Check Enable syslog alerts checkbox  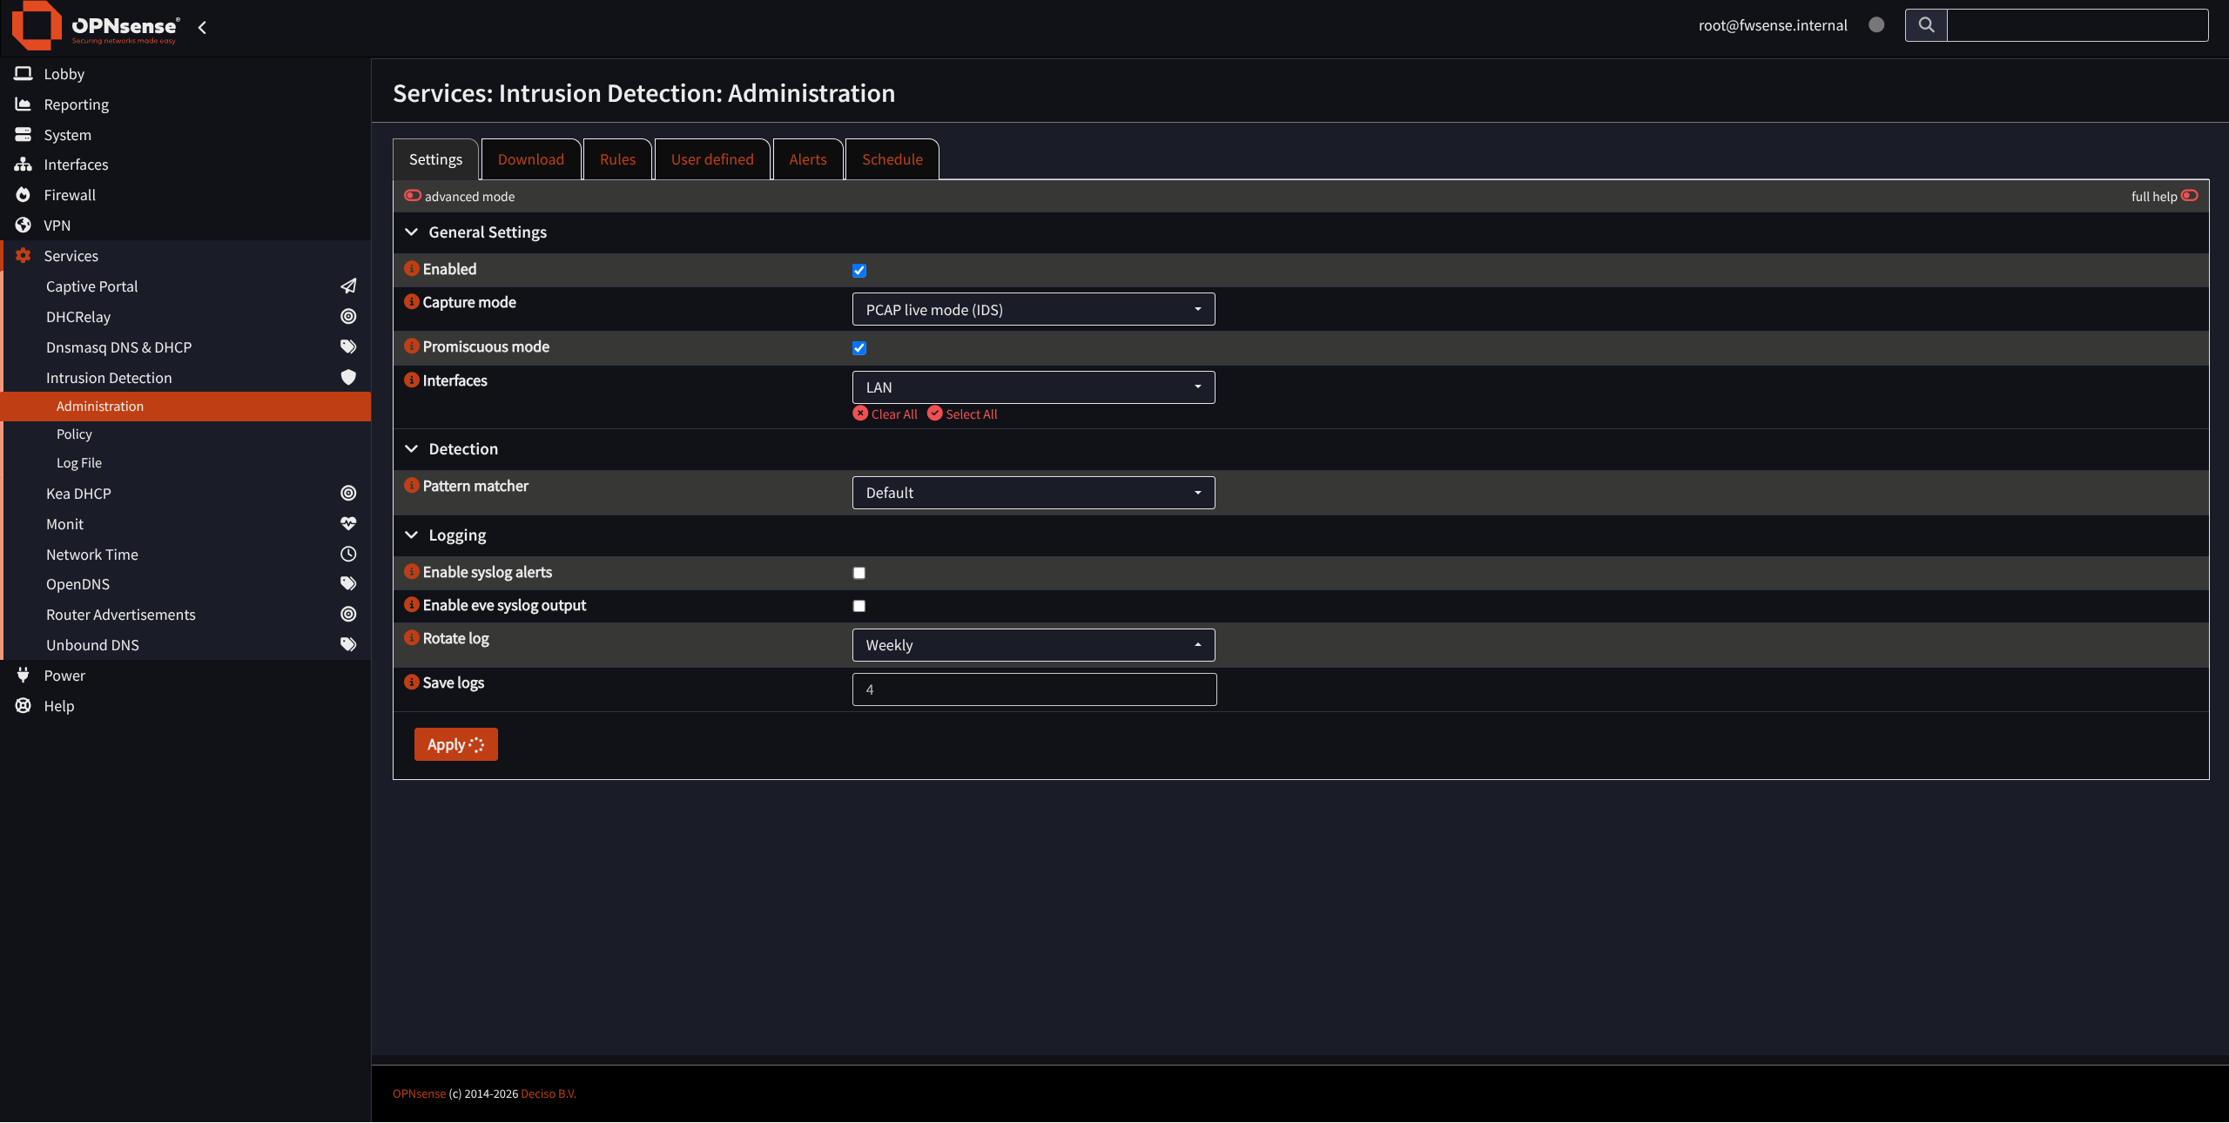[859, 573]
